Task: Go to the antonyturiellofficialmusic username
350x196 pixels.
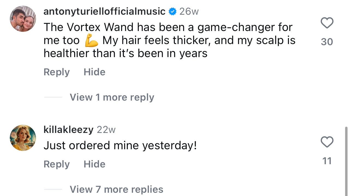Action: point(104,11)
